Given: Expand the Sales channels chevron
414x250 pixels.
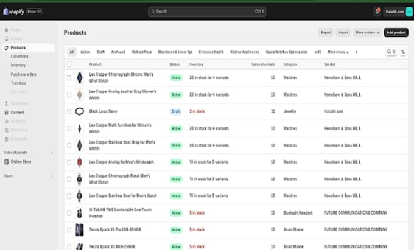Looking at the screenshot, I should click(x=52, y=153).
